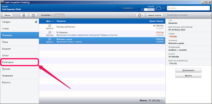Open the Название sidebar section
Viewport: 212px width, 104px height.
point(19,76)
